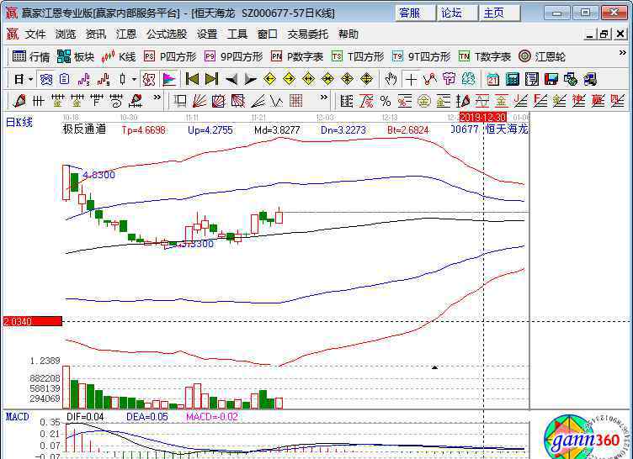Image resolution: width=633 pixels, height=459 pixels.
Task: Open the 工具 menu
Action: (x=237, y=34)
